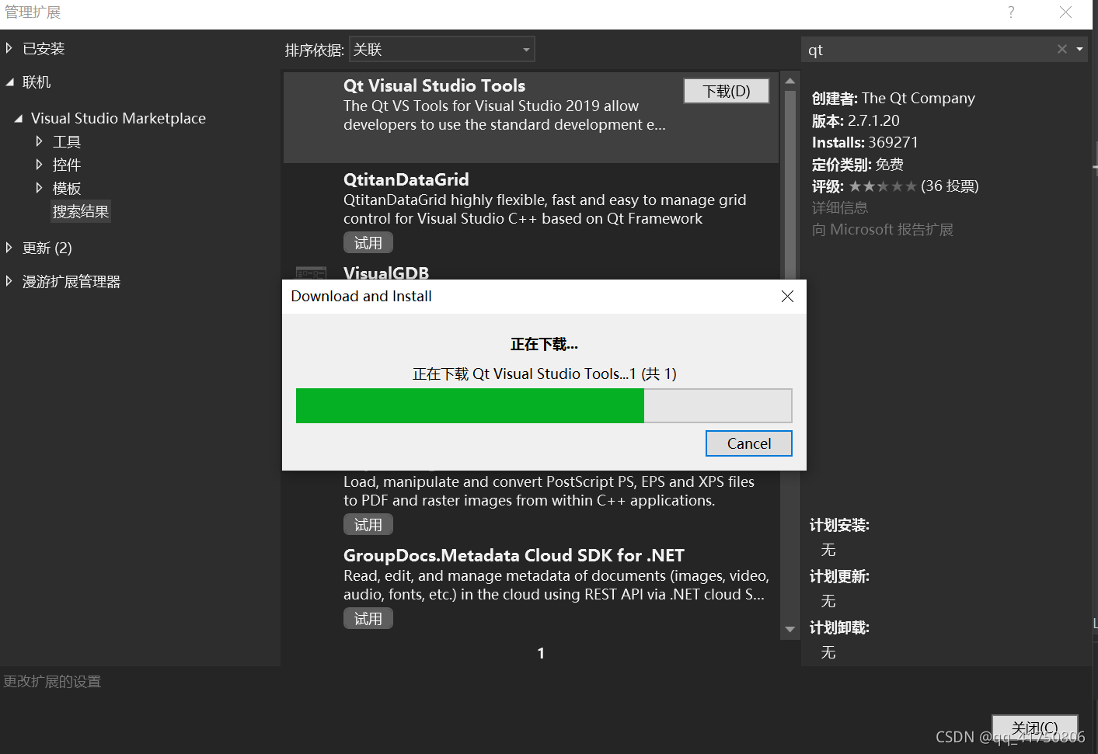Go to results page 1
The height and width of the screenshot is (754, 1098).
tap(541, 653)
